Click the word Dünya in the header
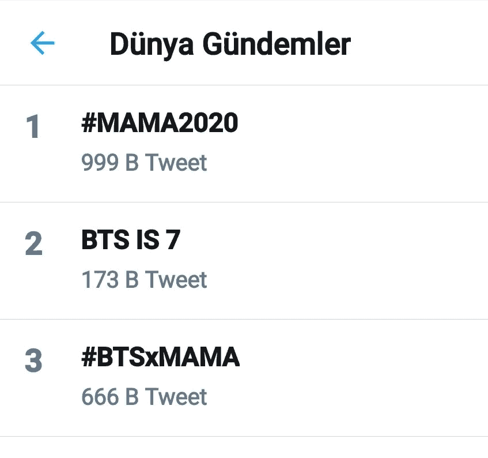The image size is (488, 458). [147, 44]
